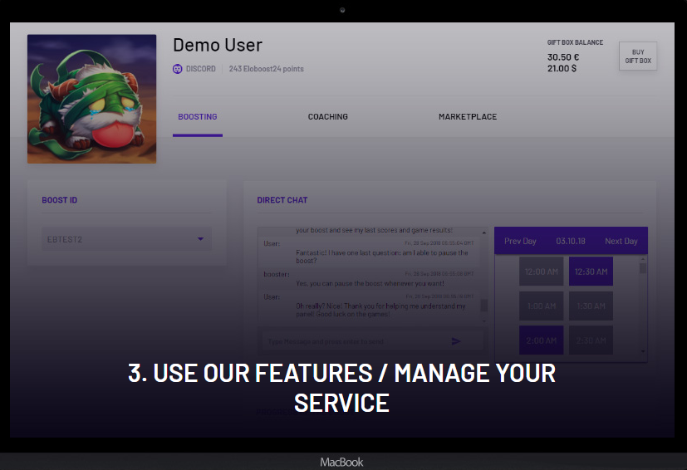Click the 21.00 $ balance value

[562, 68]
